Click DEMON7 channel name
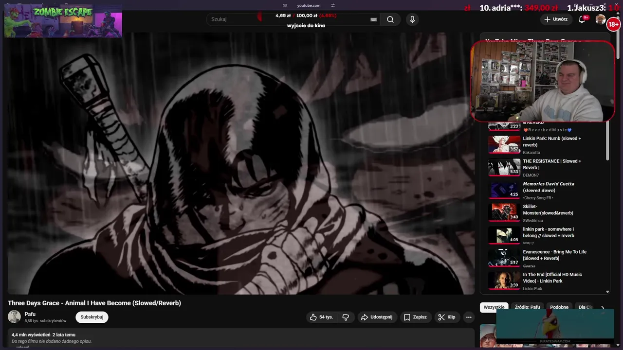The width and height of the screenshot is (623, 350). tap(531, 175)
